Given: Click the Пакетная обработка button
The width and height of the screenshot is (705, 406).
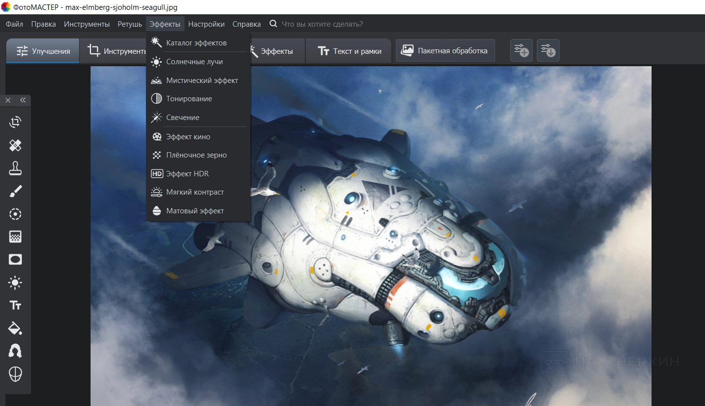Looking at the screenshot, I should [x=445, y=50].
